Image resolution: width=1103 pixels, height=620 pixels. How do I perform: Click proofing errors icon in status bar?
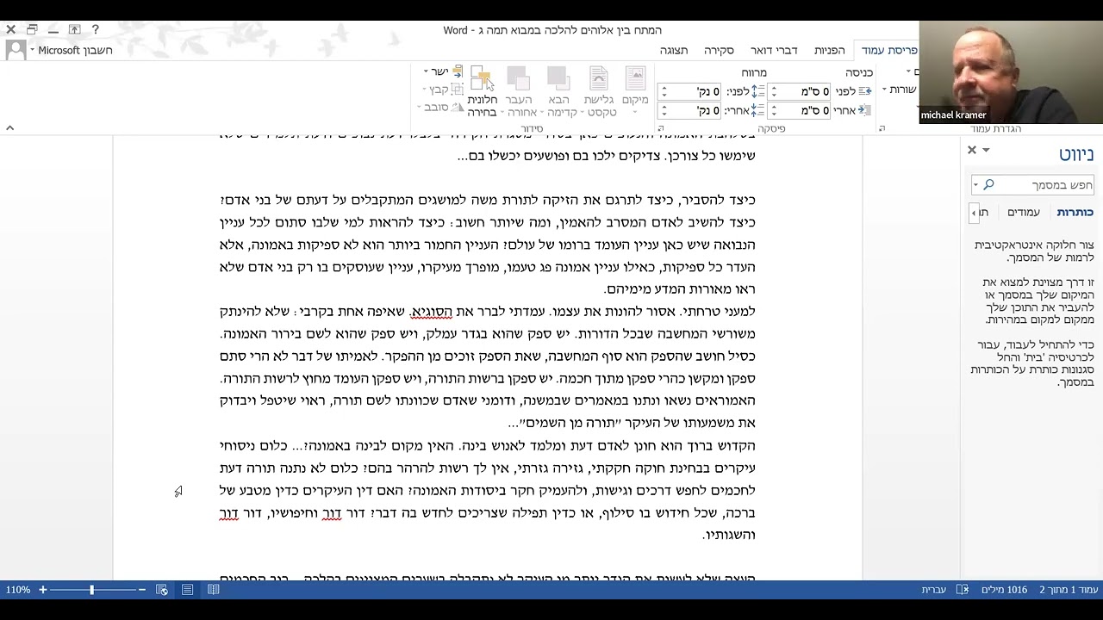coord(963,590)
